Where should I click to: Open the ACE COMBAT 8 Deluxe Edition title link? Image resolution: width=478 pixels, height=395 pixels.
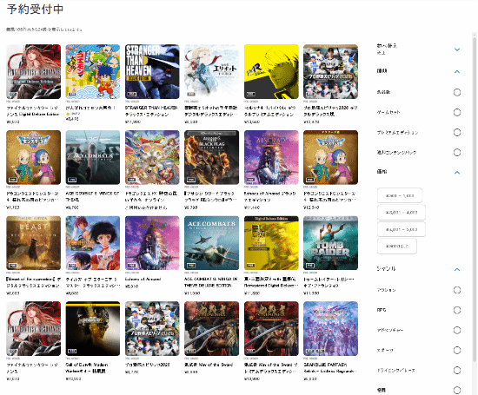tap(210, 282)
